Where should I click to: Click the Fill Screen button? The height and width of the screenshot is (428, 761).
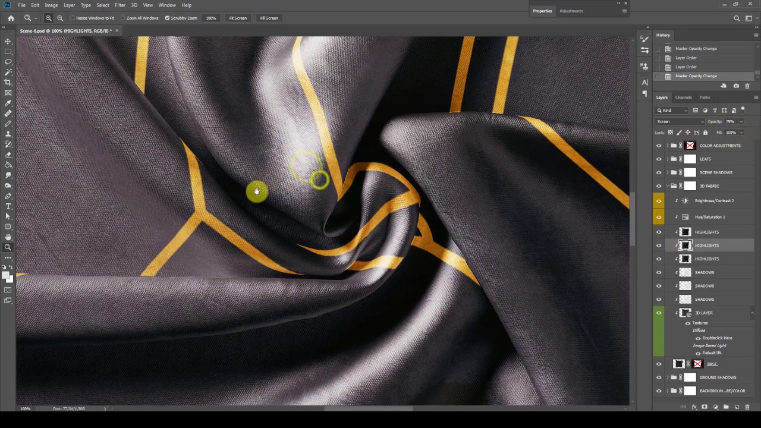point(269,18)
